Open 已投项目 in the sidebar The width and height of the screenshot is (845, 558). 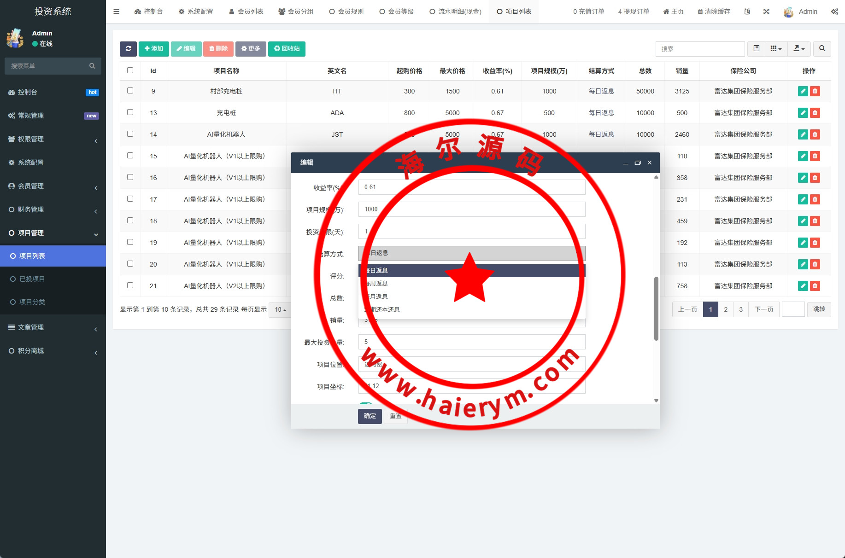point(32,279)
